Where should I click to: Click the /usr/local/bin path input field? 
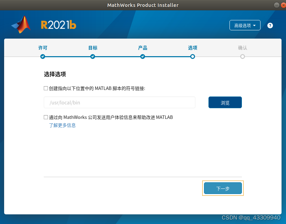[x=119, y=102]
